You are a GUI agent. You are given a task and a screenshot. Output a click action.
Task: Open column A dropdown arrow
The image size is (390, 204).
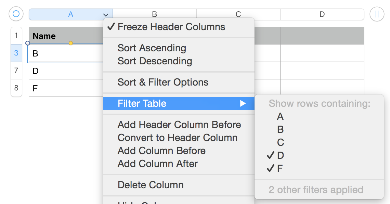[x=105, y=15]
